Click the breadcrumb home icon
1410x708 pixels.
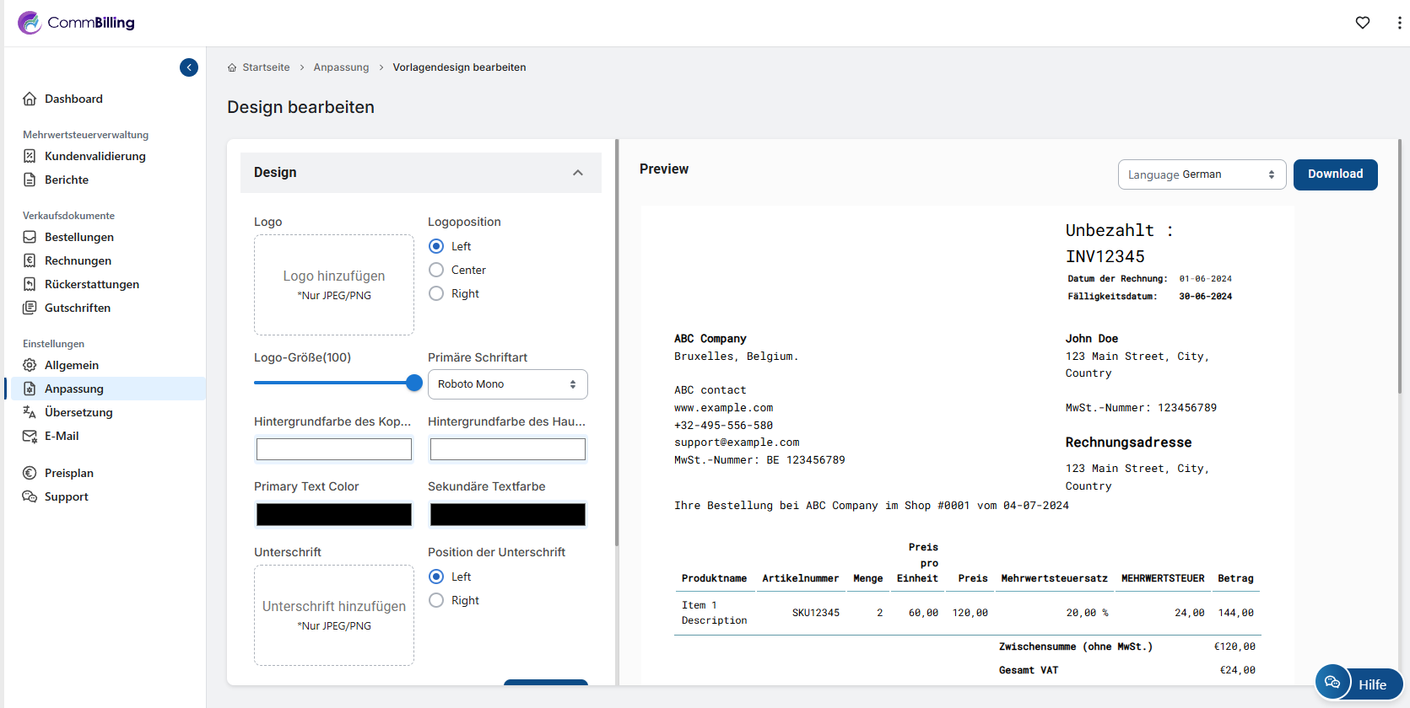coord(232,67)
